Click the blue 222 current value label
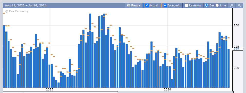 tap(236, 49)
